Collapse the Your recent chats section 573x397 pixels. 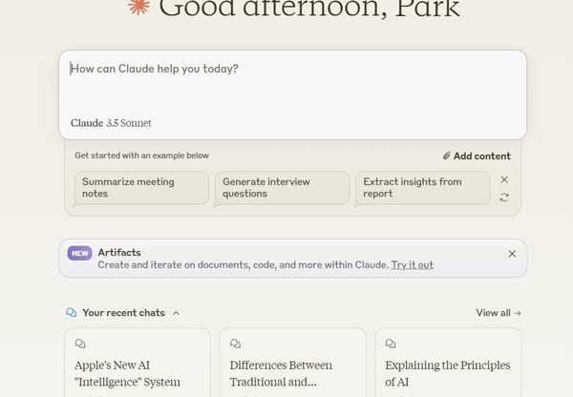(x=176, y=312)
